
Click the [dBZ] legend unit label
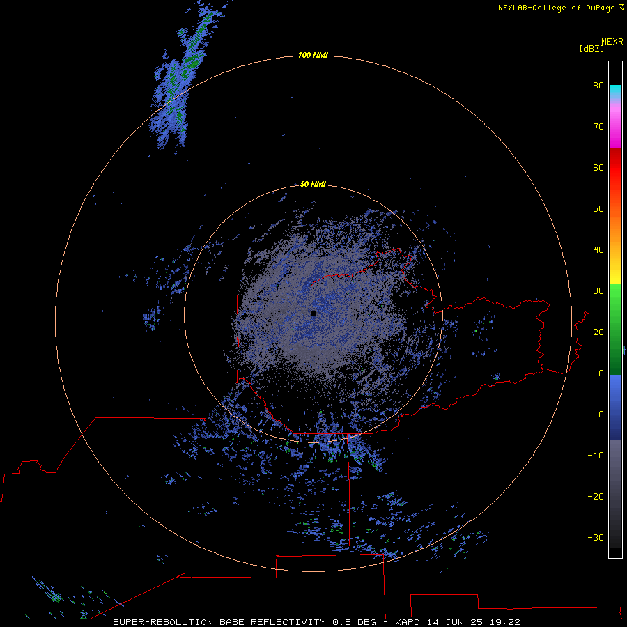coord(591,49)
